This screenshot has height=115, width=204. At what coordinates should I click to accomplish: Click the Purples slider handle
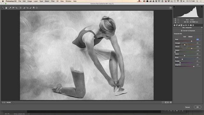click(180, 63)
